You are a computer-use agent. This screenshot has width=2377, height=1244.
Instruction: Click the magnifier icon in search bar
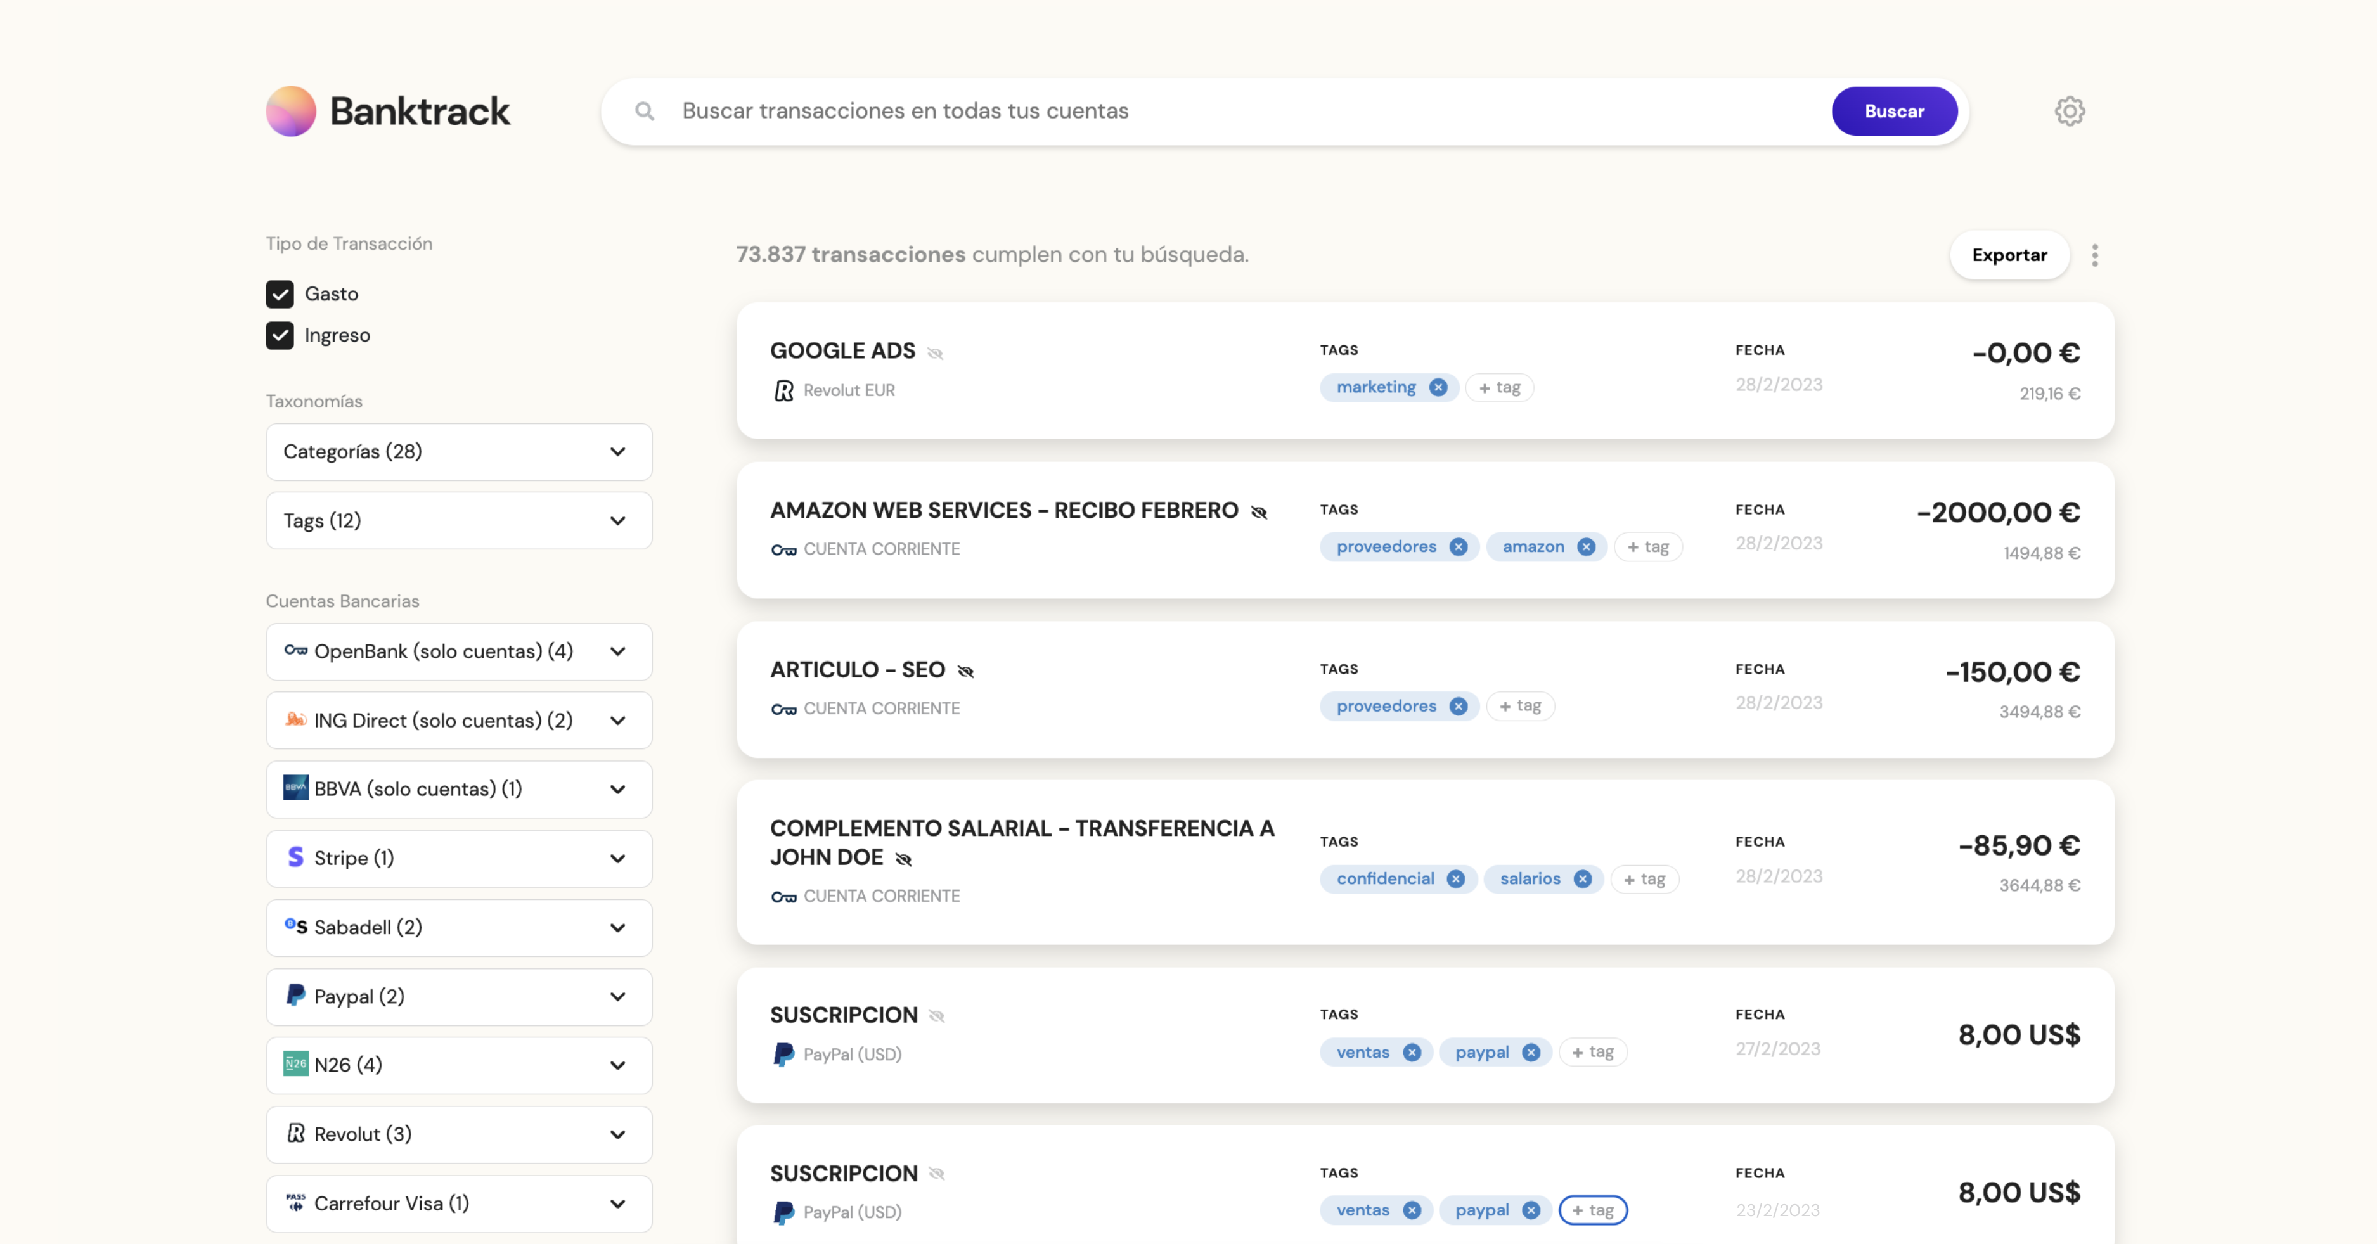pyautogui.click(x=644, y=111)
